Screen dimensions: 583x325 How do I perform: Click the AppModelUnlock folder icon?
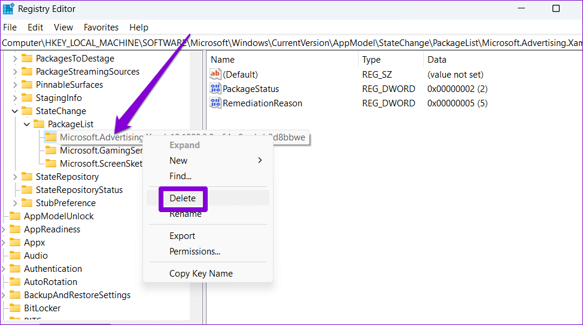15,216
